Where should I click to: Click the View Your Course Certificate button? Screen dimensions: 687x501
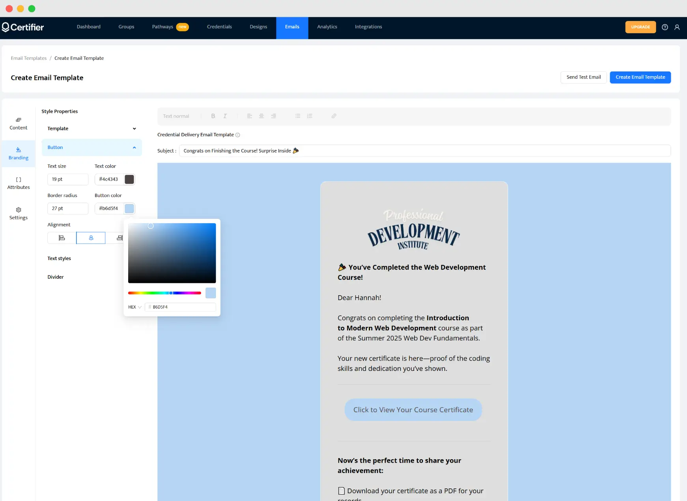[413, 410]
